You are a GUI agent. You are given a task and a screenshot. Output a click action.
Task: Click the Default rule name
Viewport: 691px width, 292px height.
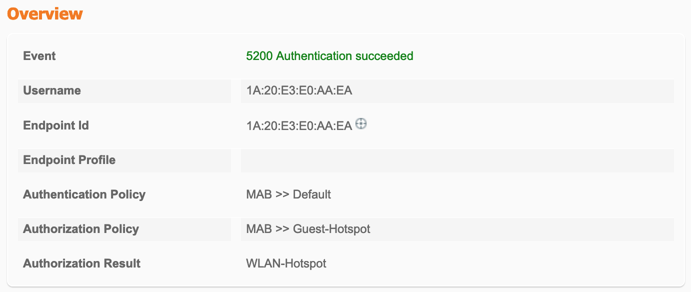pos(312,194)
